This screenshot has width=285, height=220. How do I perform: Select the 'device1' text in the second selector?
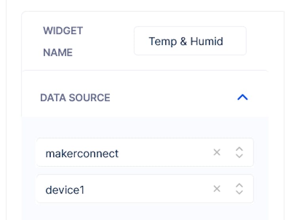click(x=65, y=190)
